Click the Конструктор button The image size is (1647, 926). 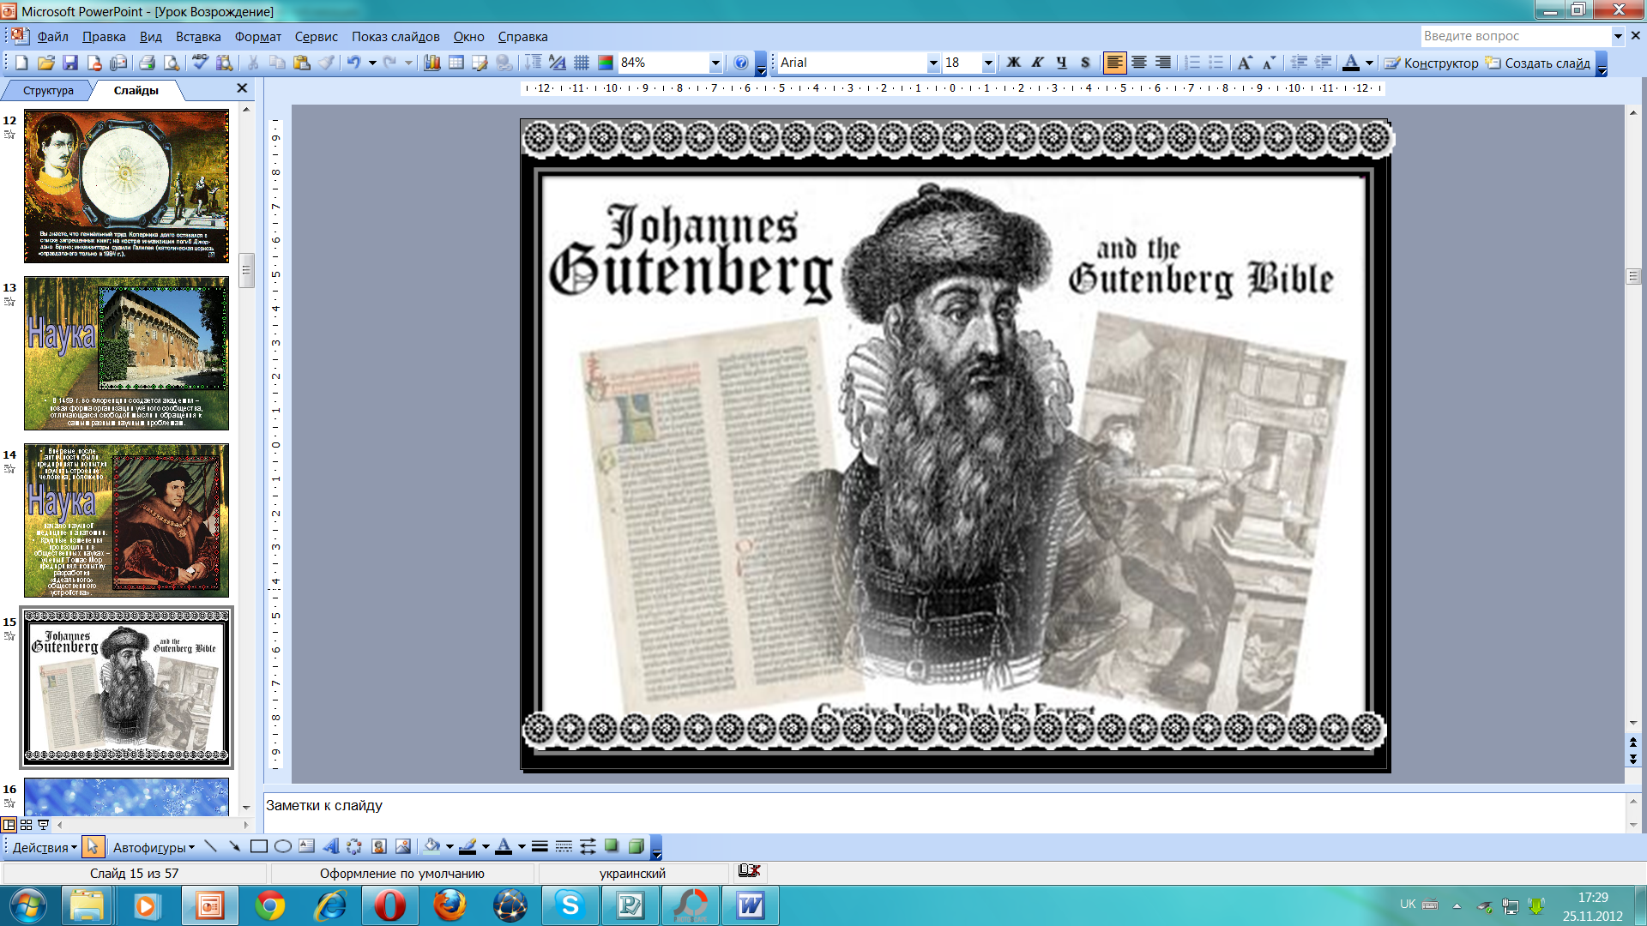point(1432,63)
